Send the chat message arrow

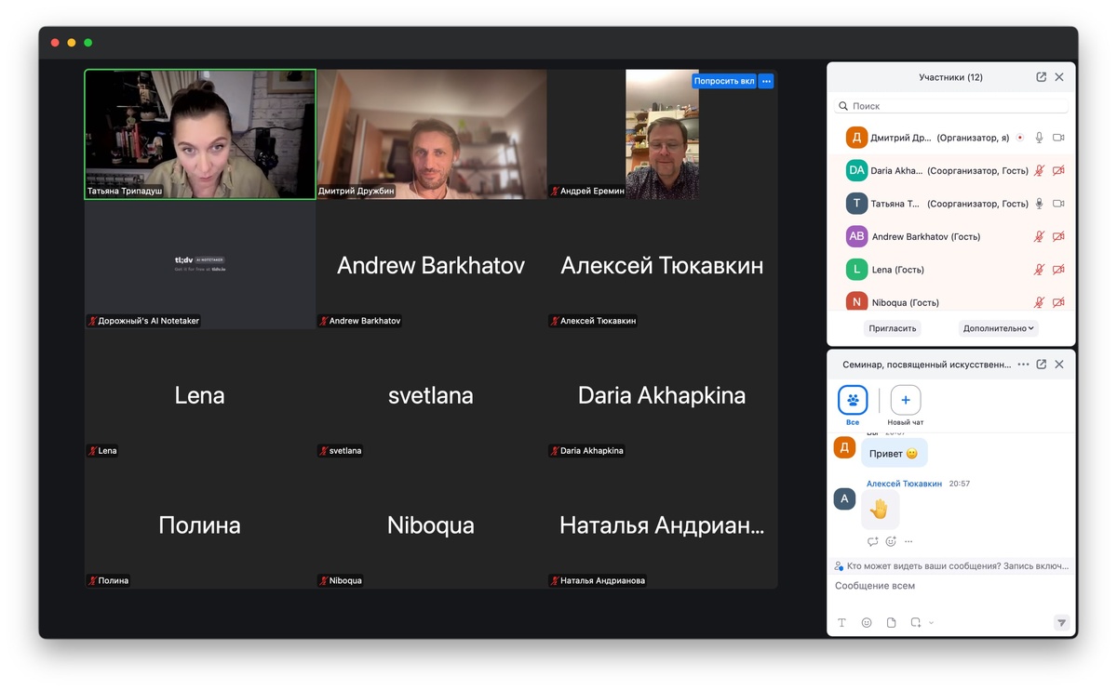1061,623
